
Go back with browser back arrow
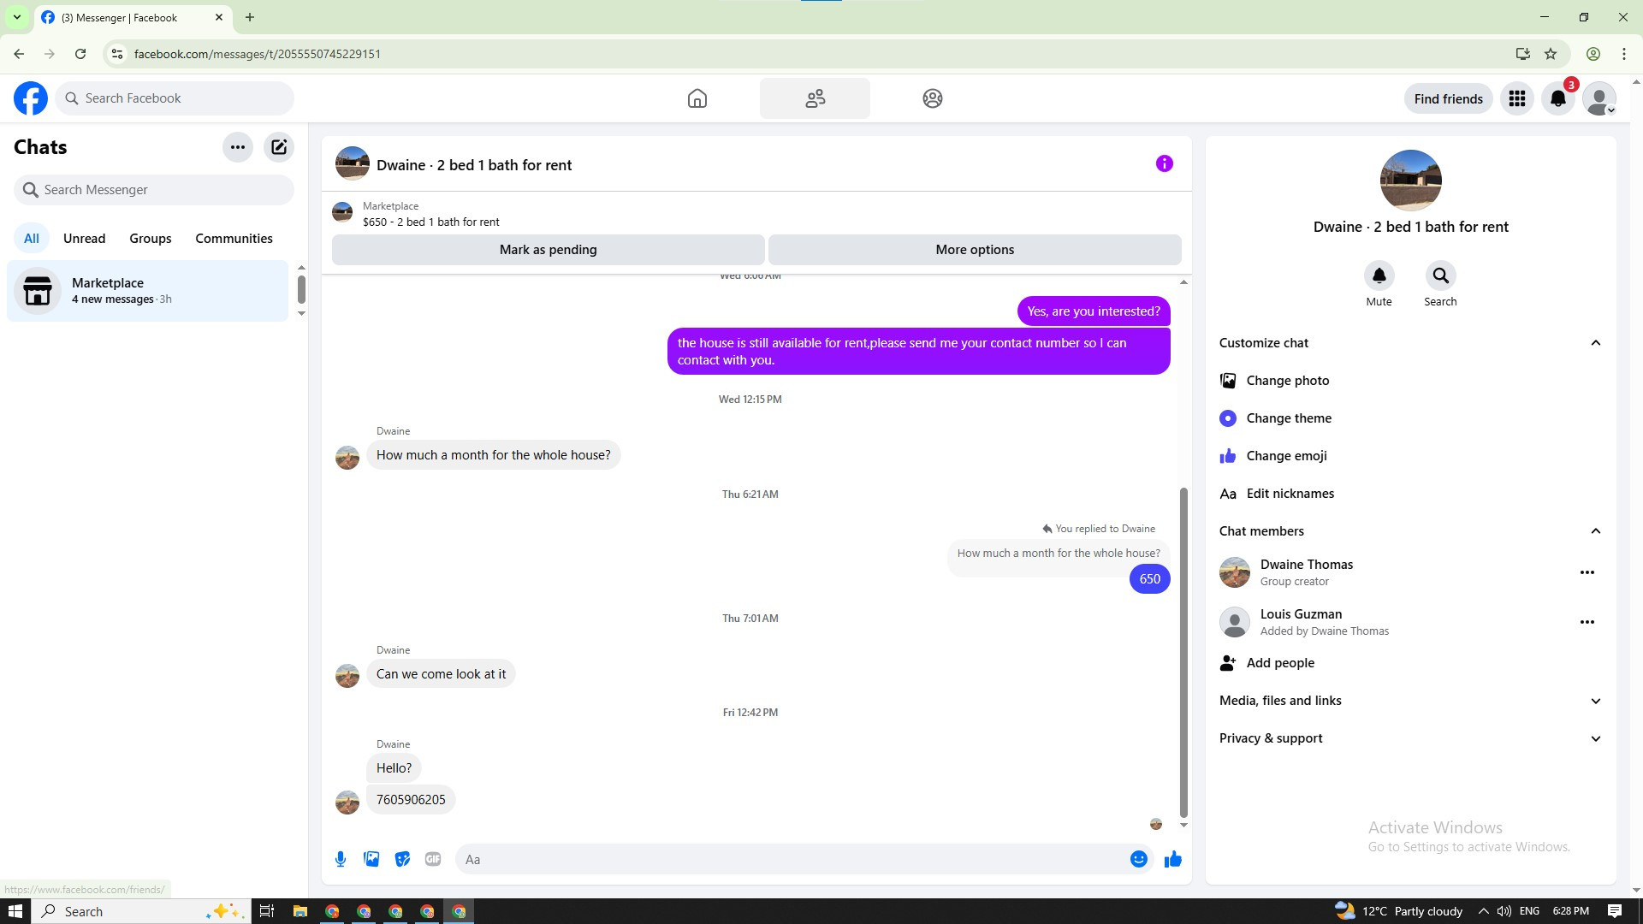click(19, 54)
